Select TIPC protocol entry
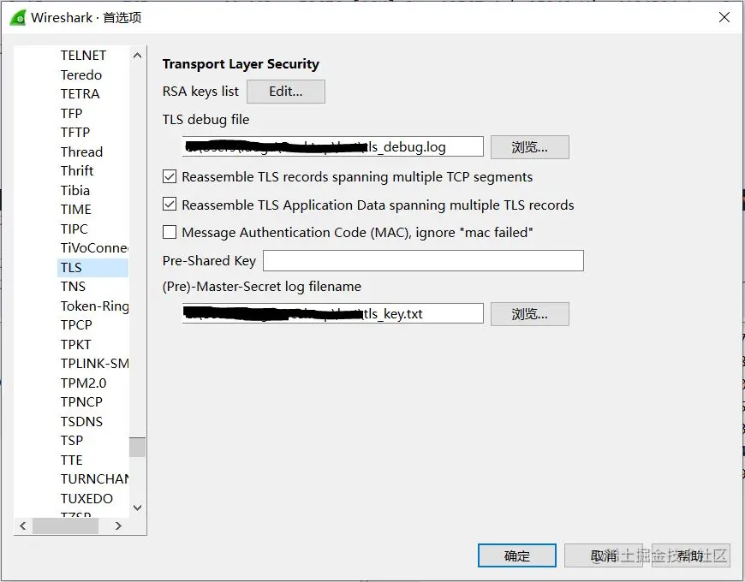This screenshot has width=745, height=582. tap(74, 229)
